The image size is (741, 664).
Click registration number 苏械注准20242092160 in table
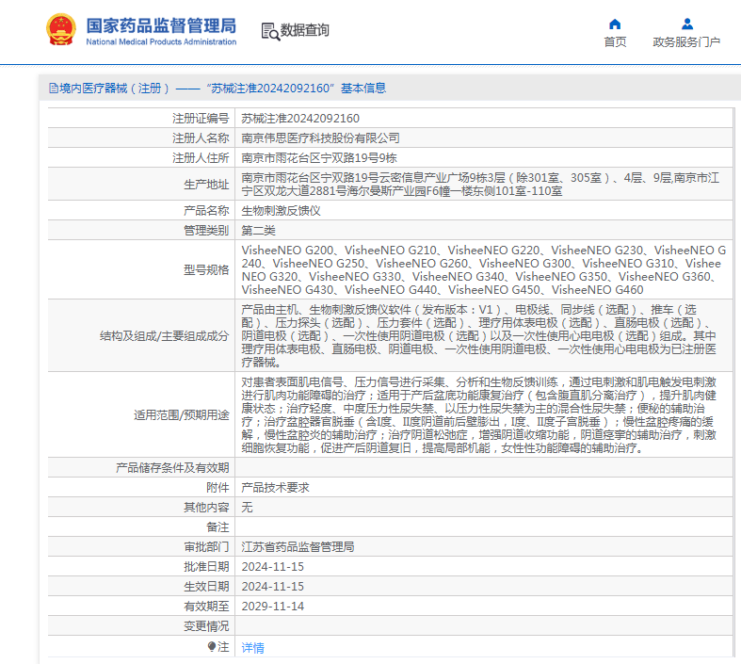pyautogui.click(x=300, y=119)
